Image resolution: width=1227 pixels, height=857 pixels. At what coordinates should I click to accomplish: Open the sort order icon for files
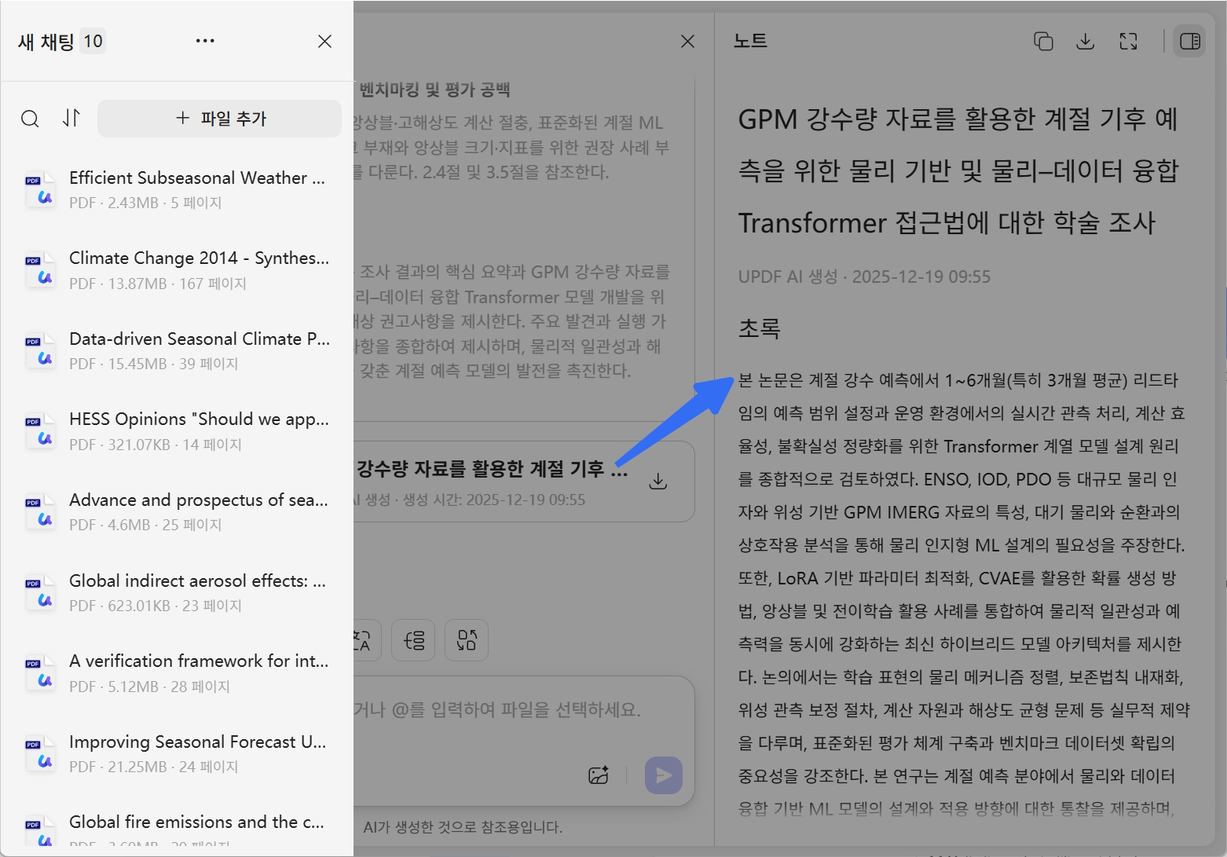pyautogui.click(x=71, y=118)
